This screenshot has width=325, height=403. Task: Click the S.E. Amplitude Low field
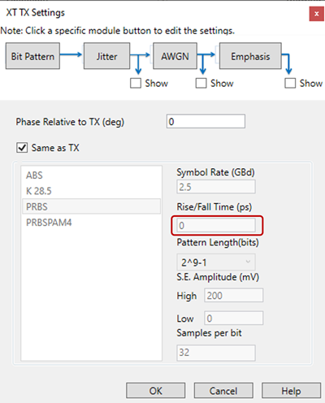233,318
